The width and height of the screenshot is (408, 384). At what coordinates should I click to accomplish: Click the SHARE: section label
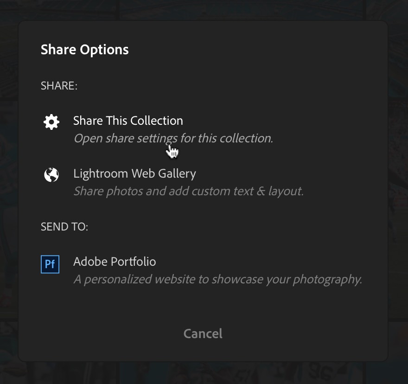tap(59, 86)
